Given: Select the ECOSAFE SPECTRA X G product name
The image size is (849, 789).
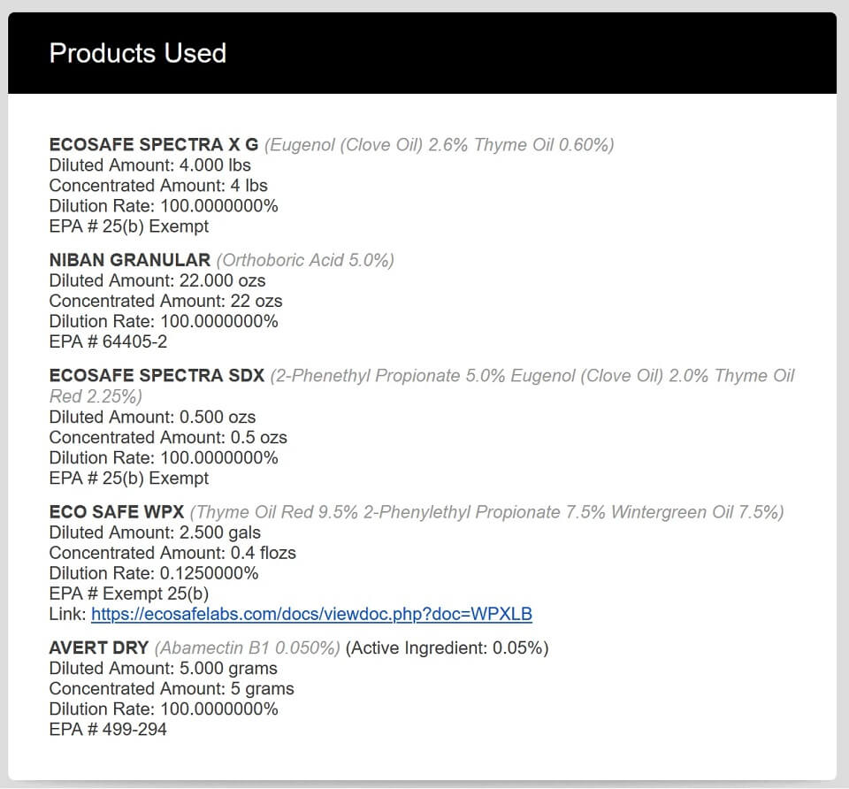Looking at the screenshot, I should 154,144.
